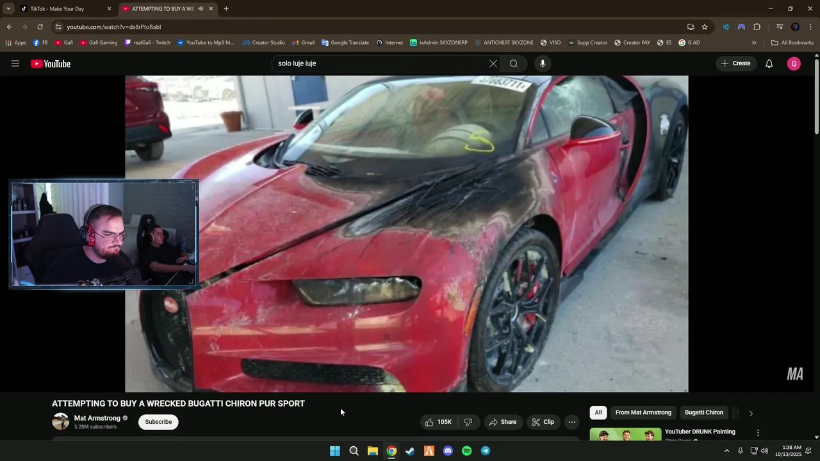This screenshot has width=820, height=461.
Task: Open the Apps bookmark shortcut
Action: [x=15, y=43]
